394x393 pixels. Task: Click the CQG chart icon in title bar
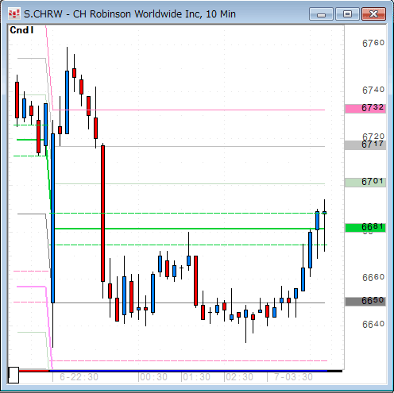coord(14,14)
